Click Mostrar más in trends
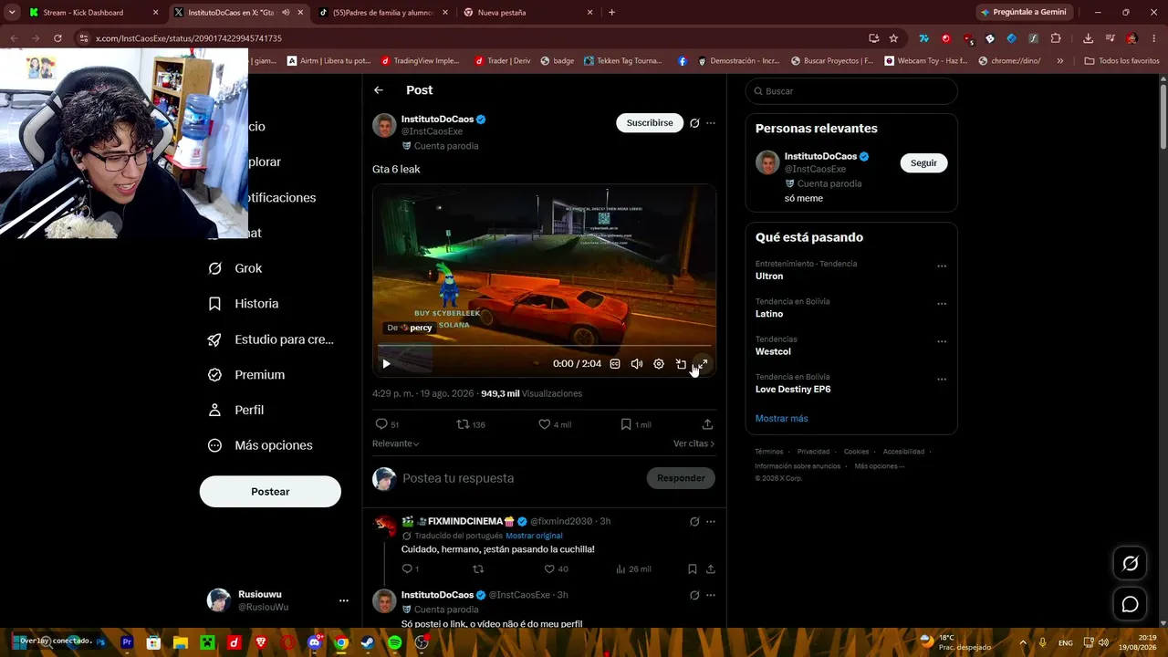1168x657 pixels. click(x=781, y=419)
